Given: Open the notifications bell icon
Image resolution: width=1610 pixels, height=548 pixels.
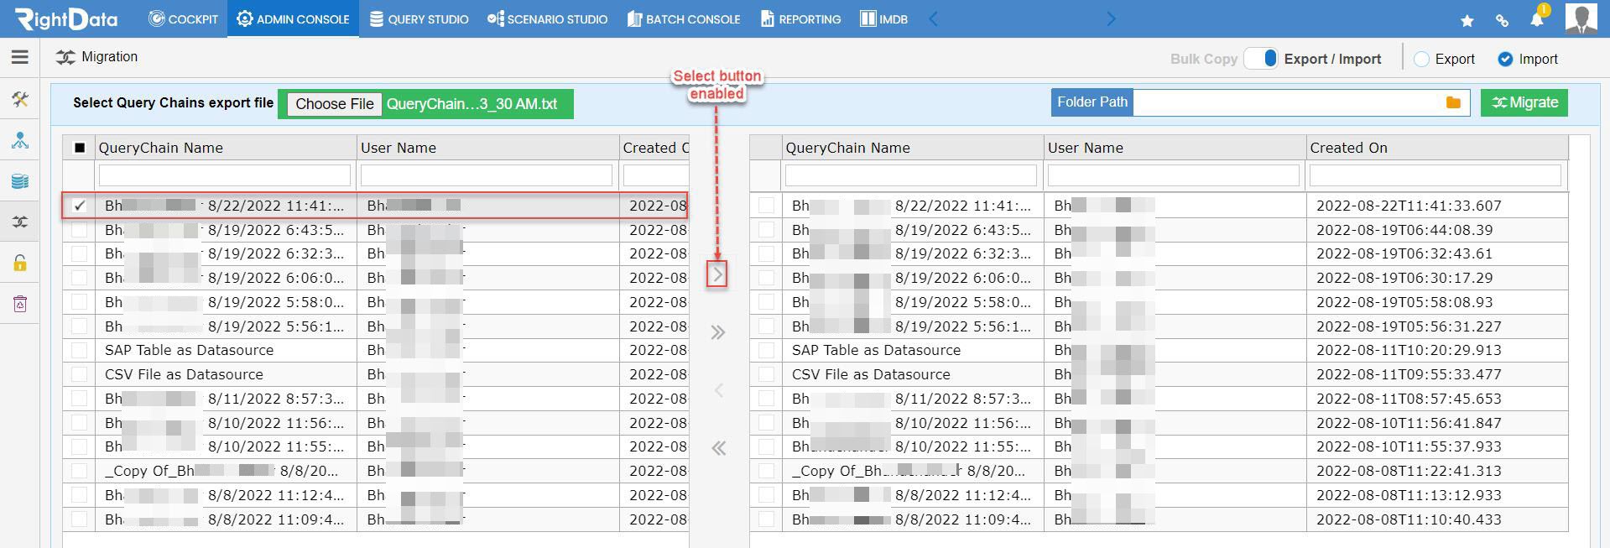Looking at the screenshot, I should click(x=1537, y=19).
